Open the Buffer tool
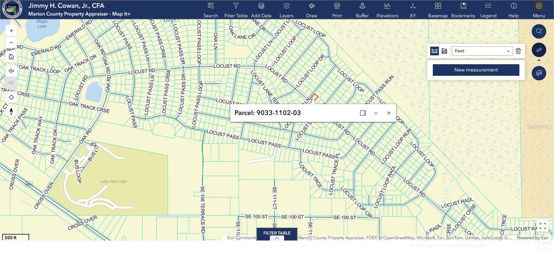This screenshot has height=253, width=554. click(362, 10)
